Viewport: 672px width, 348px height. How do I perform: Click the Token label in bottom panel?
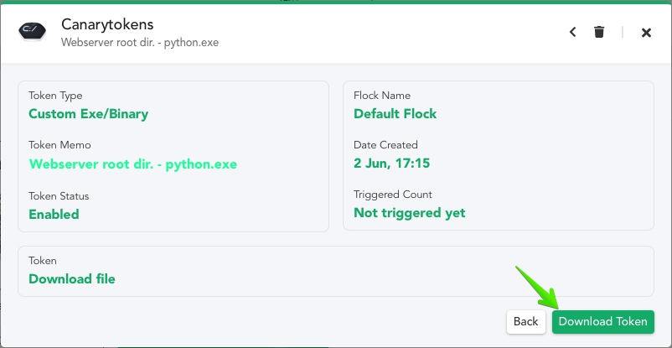43,261
